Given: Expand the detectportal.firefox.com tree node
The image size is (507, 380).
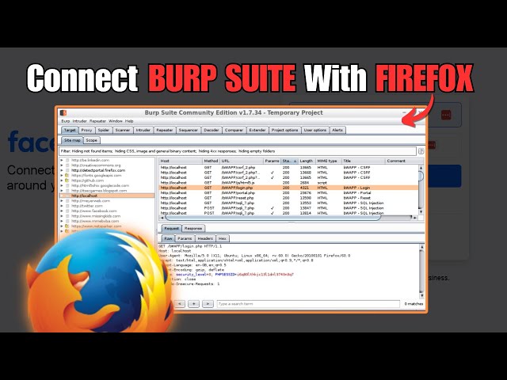Looking at the screenshot, I should pyautogui.click(x=62, y=170).
